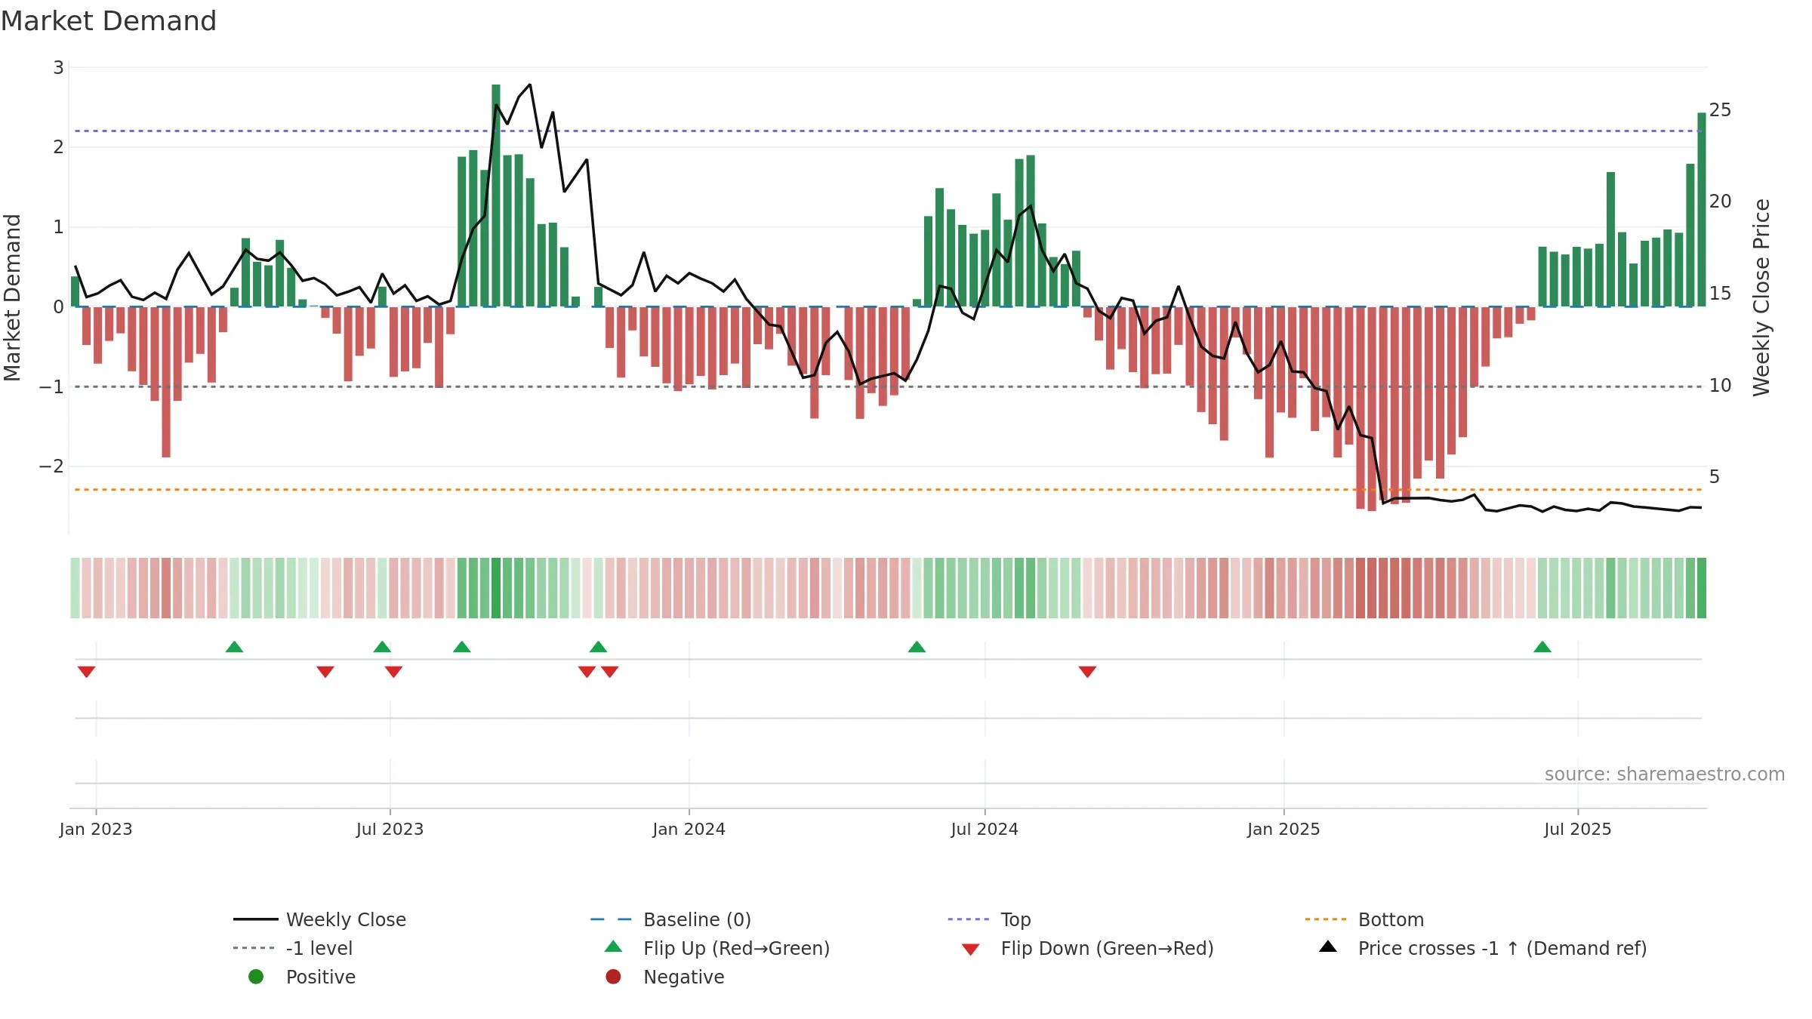The image size is (1812, 1019).
Task: Click the Jul 2025 x-axis label
Action: pyautogui.click(x=1578, y=829)
